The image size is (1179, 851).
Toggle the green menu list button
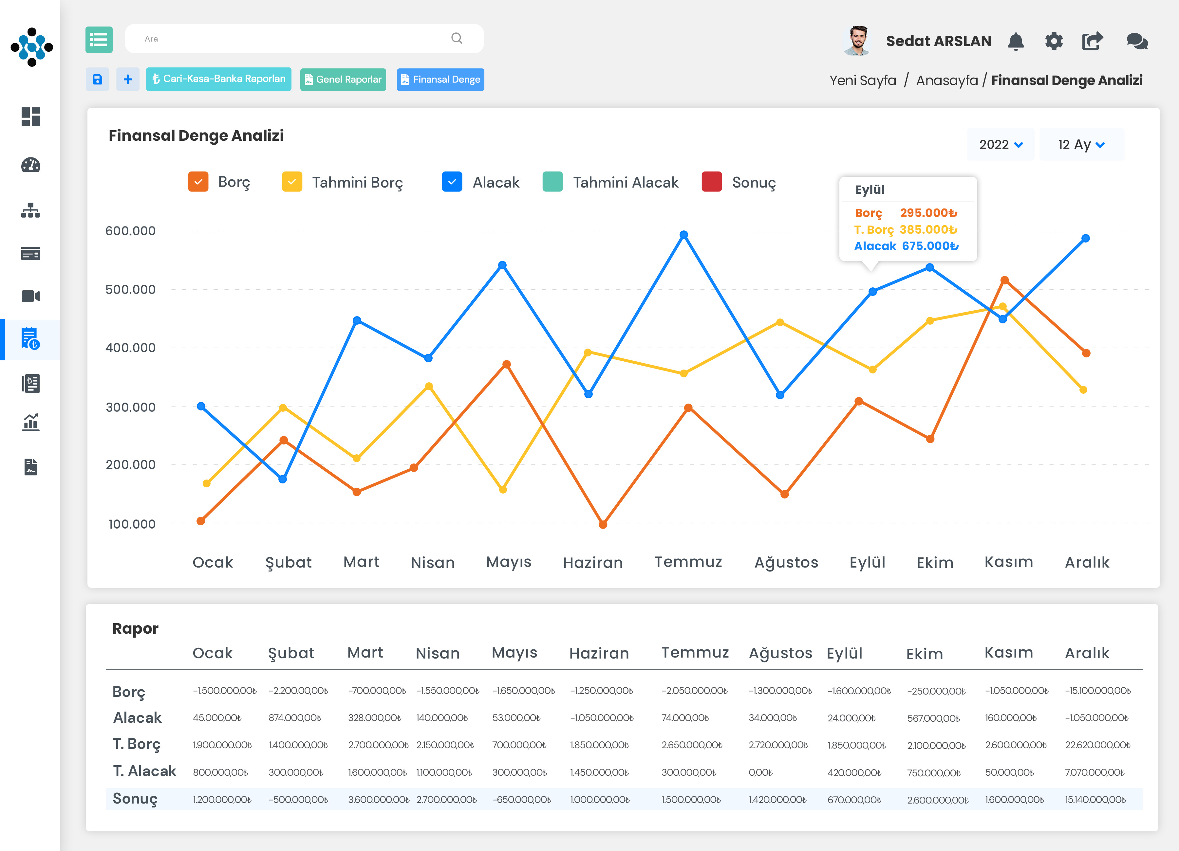tap(99, 40)
